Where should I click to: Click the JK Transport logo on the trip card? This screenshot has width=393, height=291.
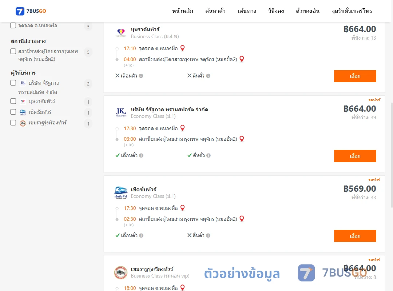(x=121, y=112)
